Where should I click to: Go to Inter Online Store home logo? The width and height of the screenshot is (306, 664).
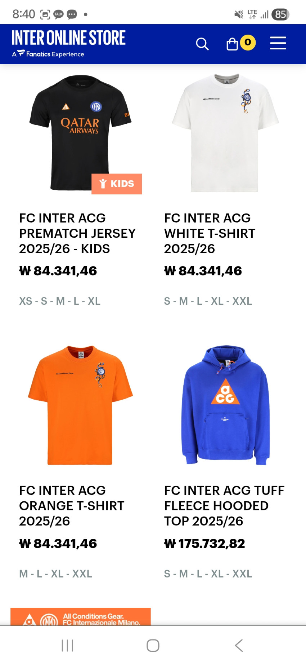[x=68, y=38]
